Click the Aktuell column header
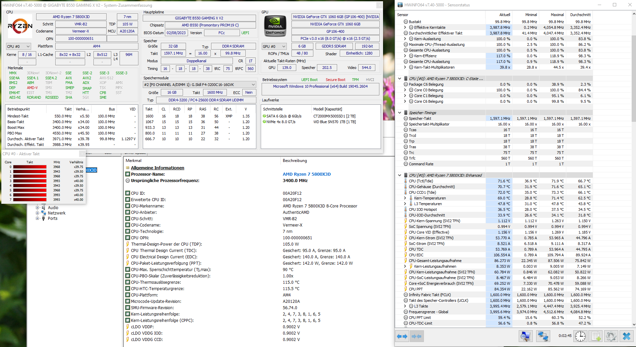This screenshot has height=347, width=636. tap(499, 15)
